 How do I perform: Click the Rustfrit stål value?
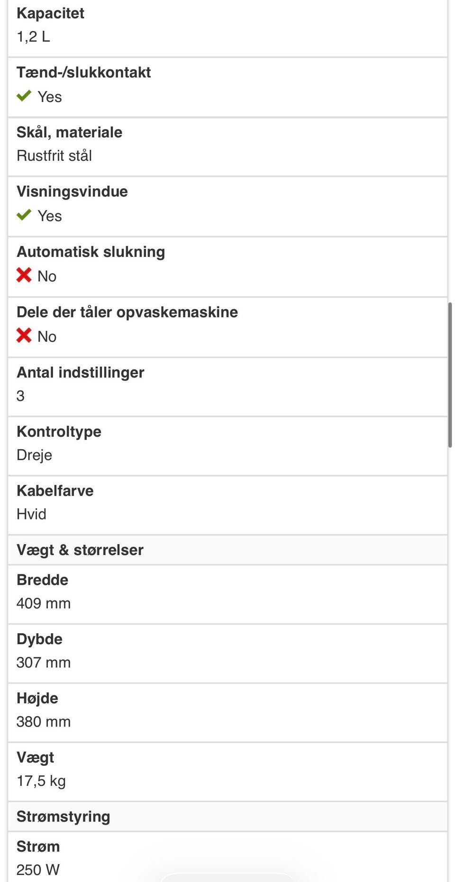55,155
